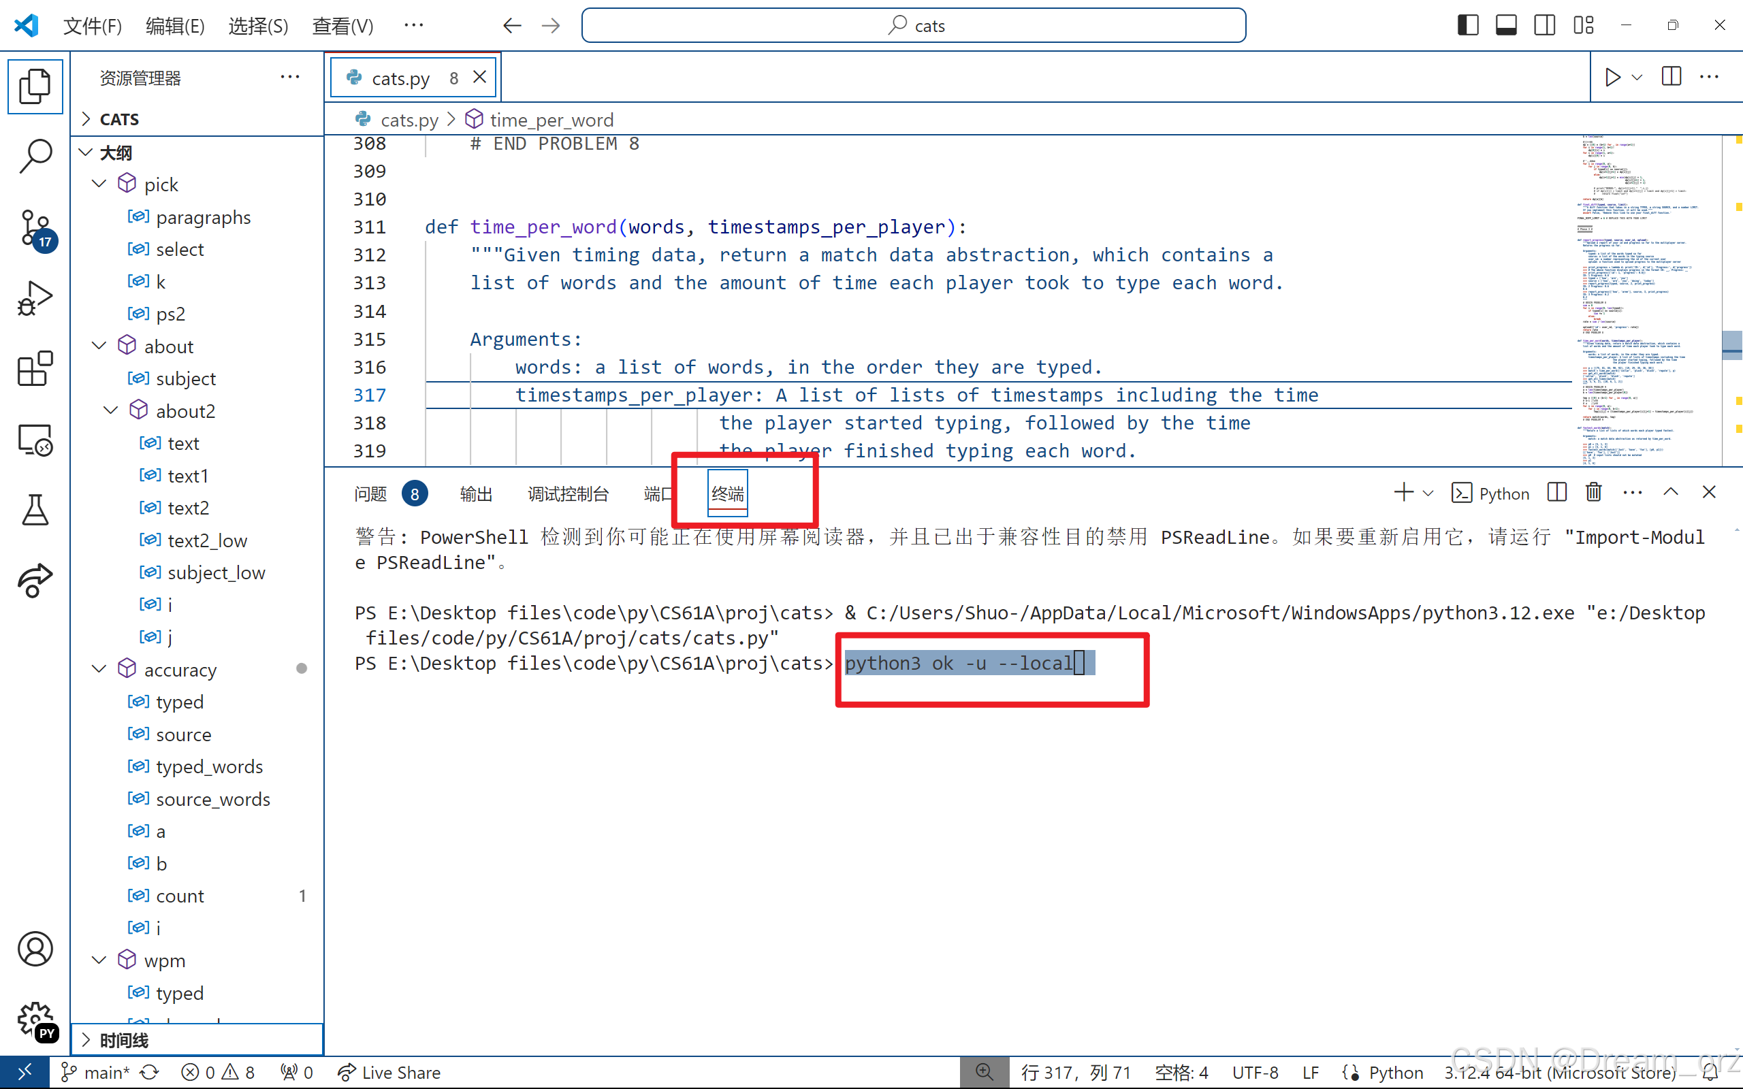This screenshot has height=1089, width=1743.
Task: Switch to the 输出 tab
Action: [x=475, y=493]
